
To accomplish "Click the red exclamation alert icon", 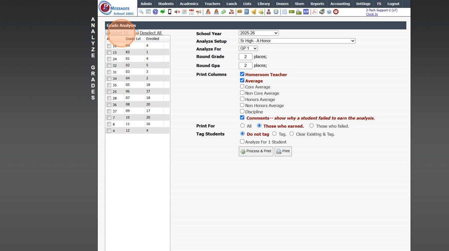I will 336,12.
